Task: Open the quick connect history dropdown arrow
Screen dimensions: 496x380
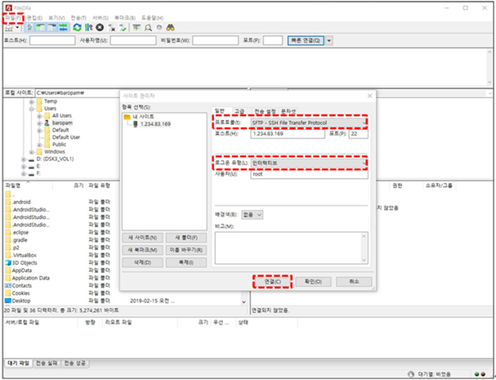Action: [x=329, y=41]
